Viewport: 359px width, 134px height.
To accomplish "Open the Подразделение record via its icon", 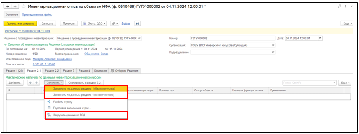I will pos(273,52).
